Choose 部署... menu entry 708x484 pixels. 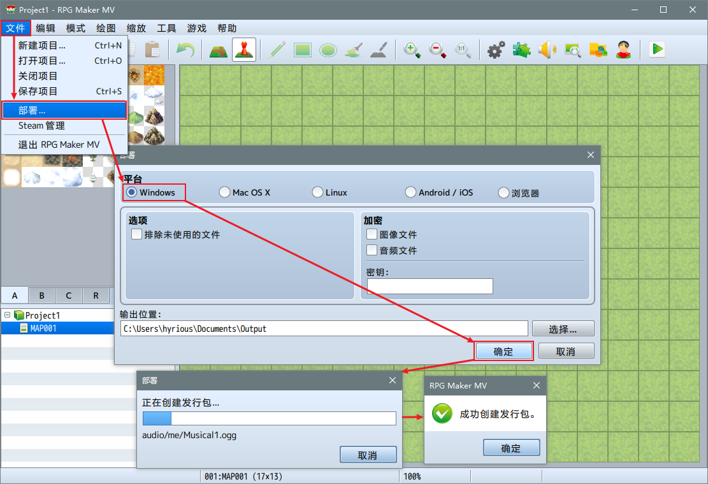point(64,110)
